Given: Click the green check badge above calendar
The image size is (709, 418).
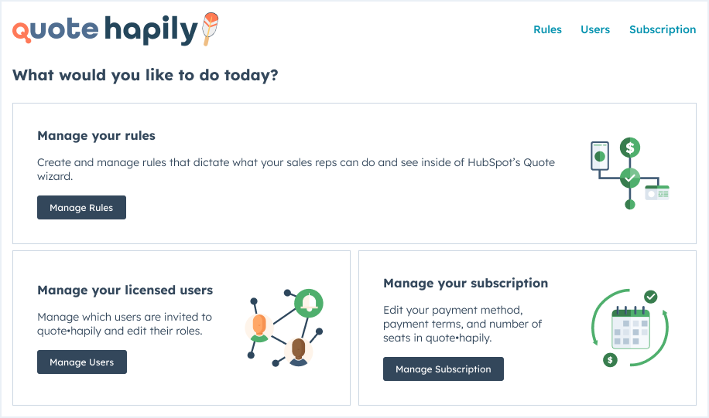Looking at the screenshot, I should [651, 297].
